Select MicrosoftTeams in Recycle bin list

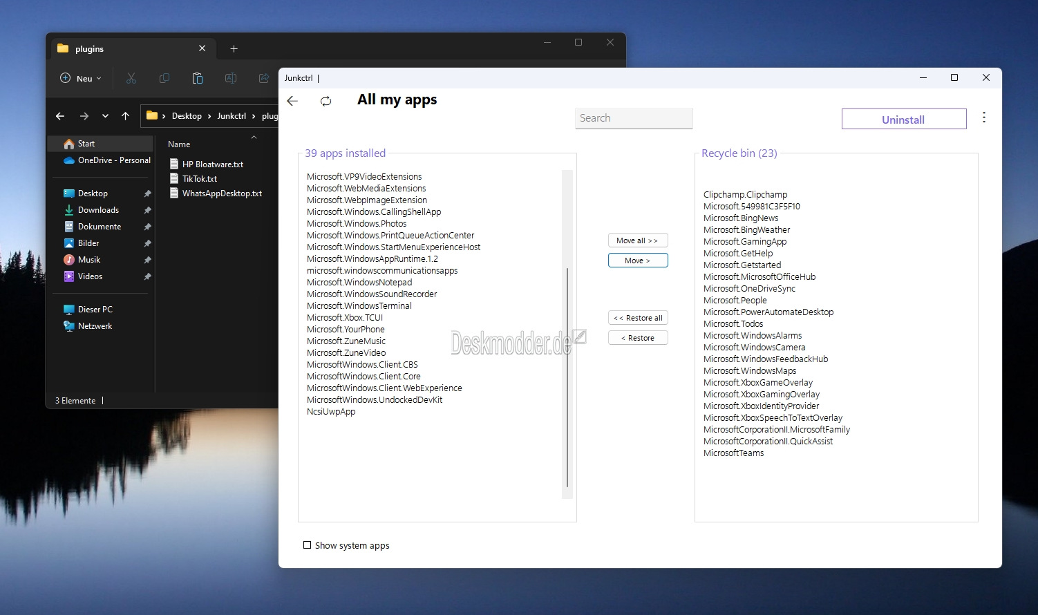[734, 453]
